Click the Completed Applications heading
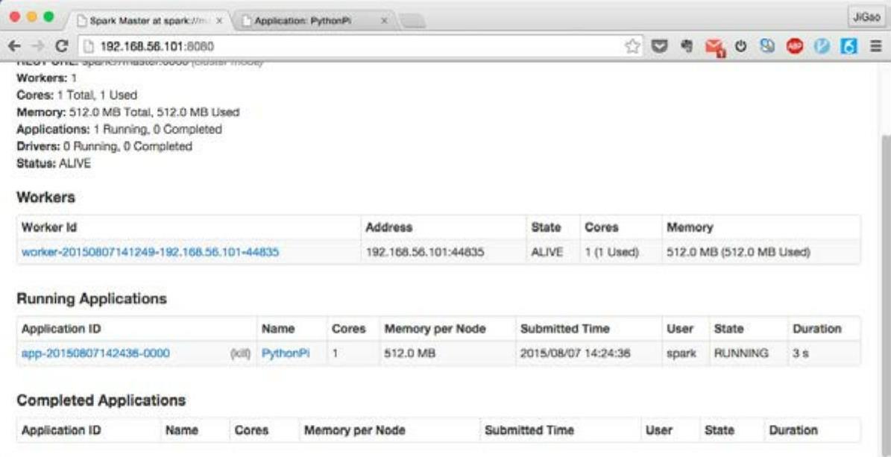 [101, 400]
